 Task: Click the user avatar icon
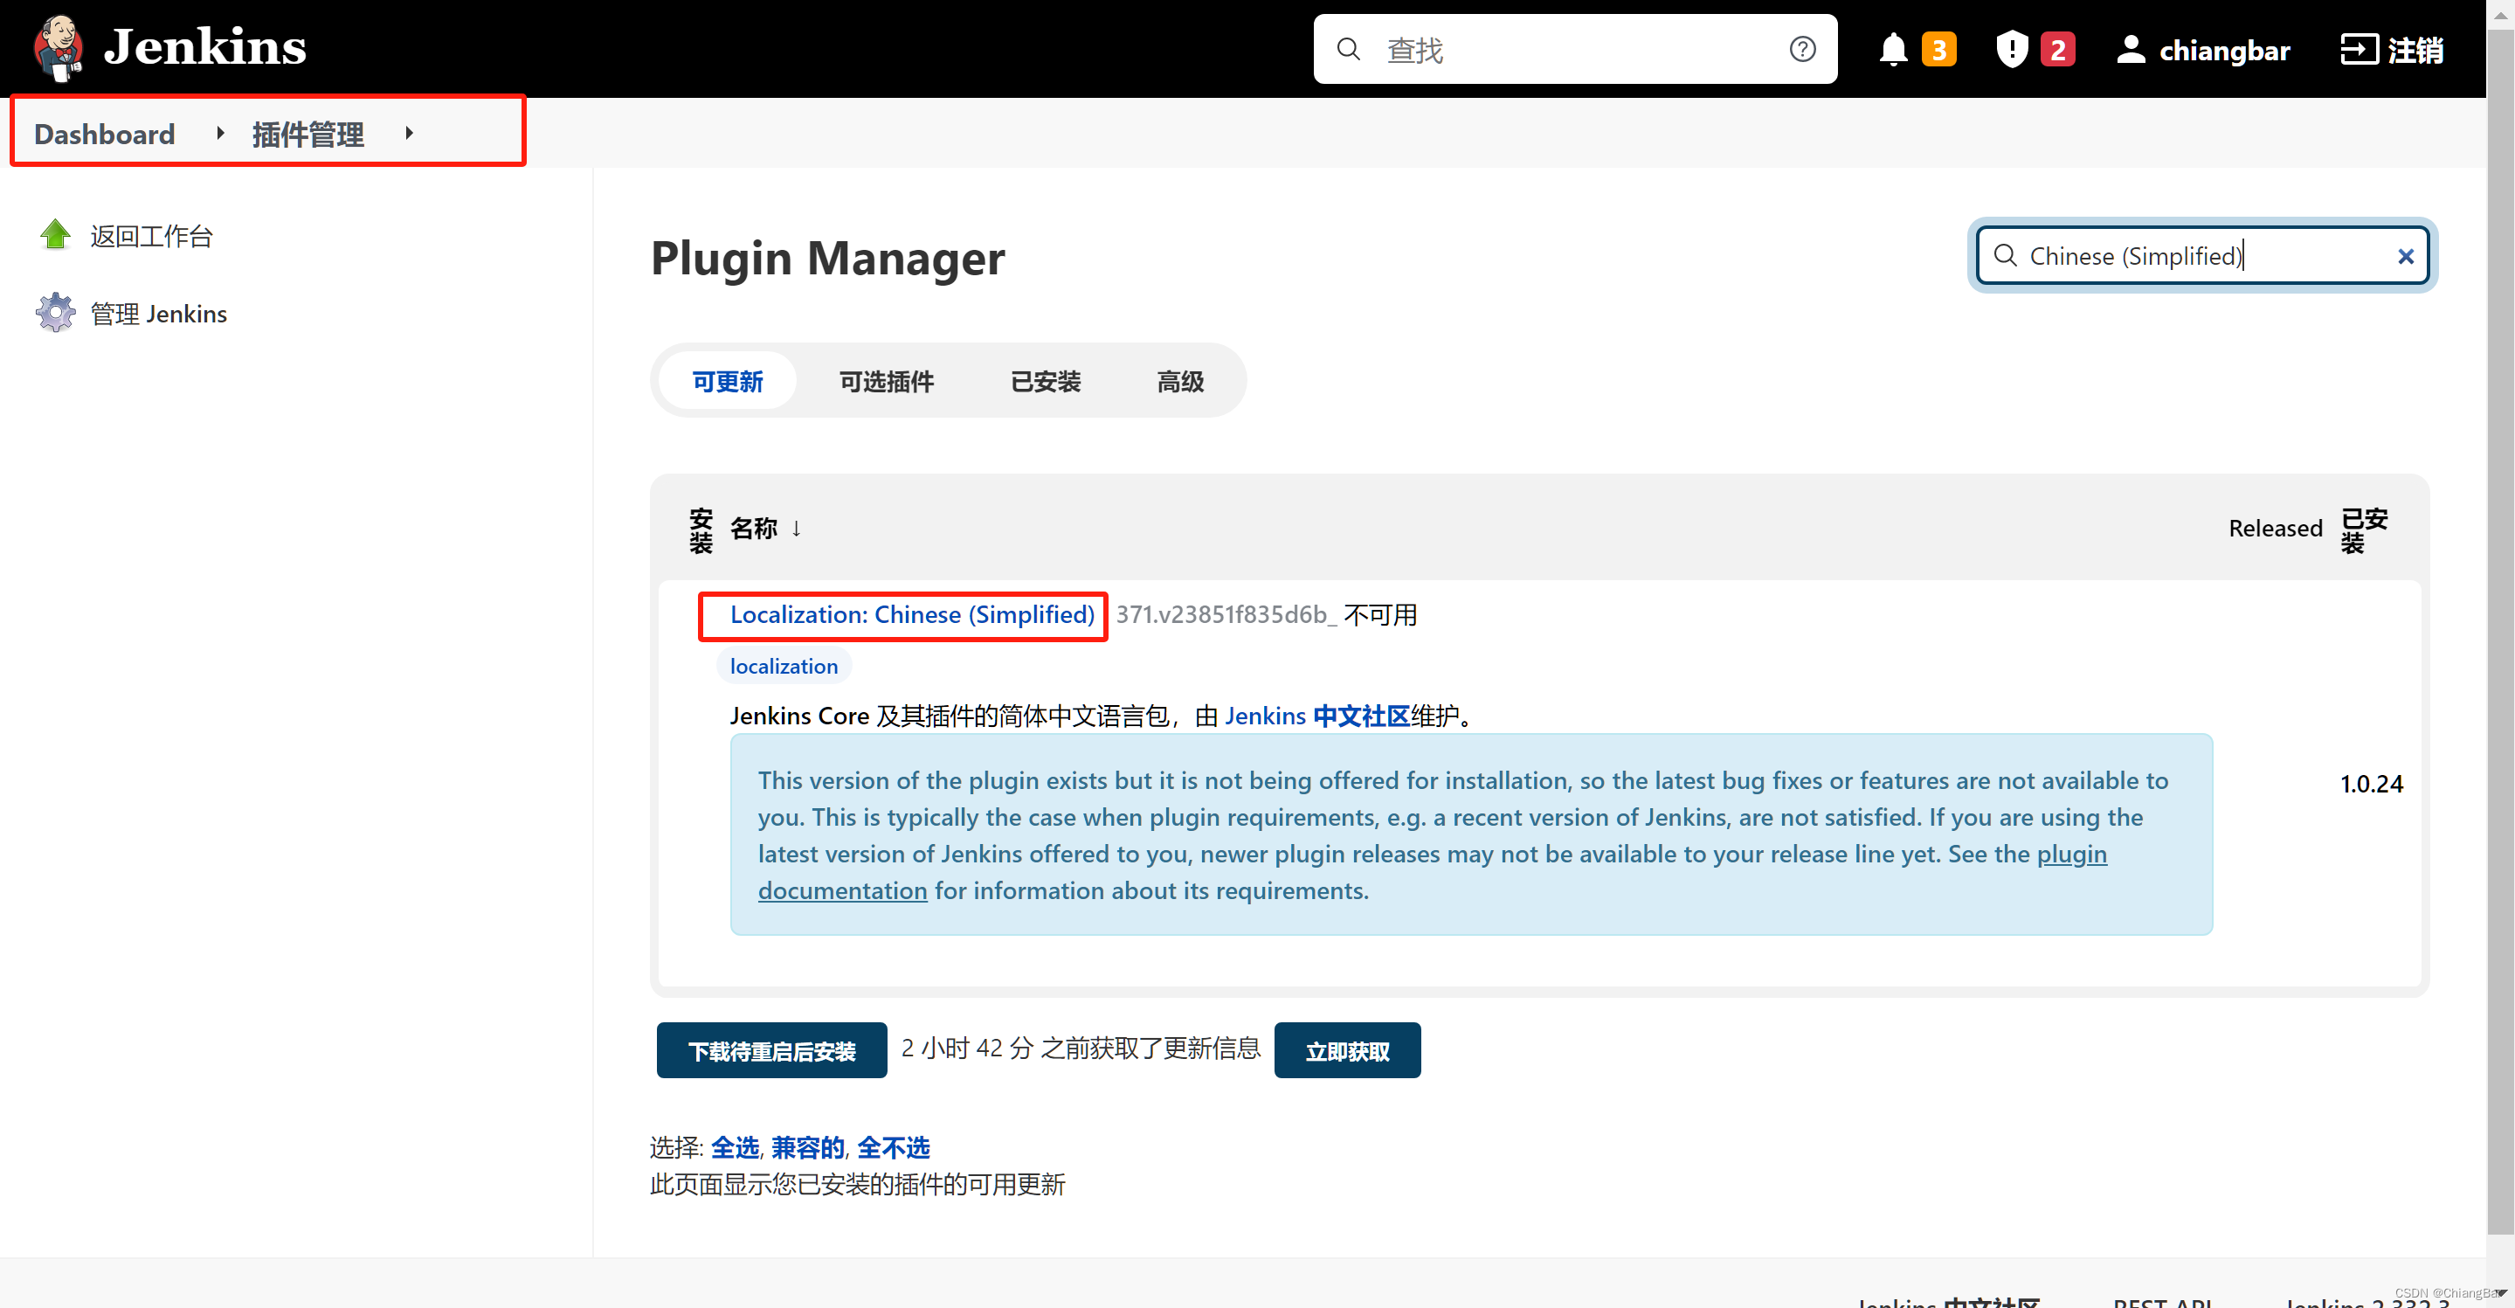[2132, 49]
